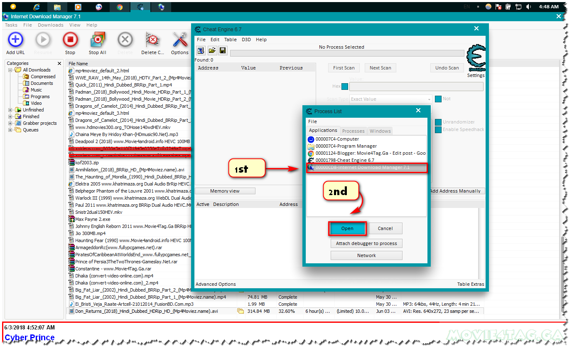This screenshot has width=572, height=349.
Task: Expand the Unfinished tree node
Action: 10,110
